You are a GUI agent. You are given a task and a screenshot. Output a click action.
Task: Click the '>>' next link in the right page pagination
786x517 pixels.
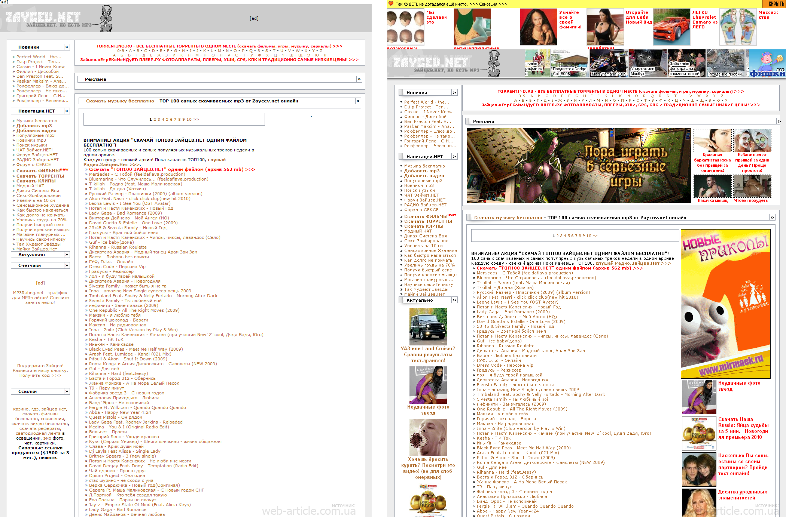pos(595,236)
